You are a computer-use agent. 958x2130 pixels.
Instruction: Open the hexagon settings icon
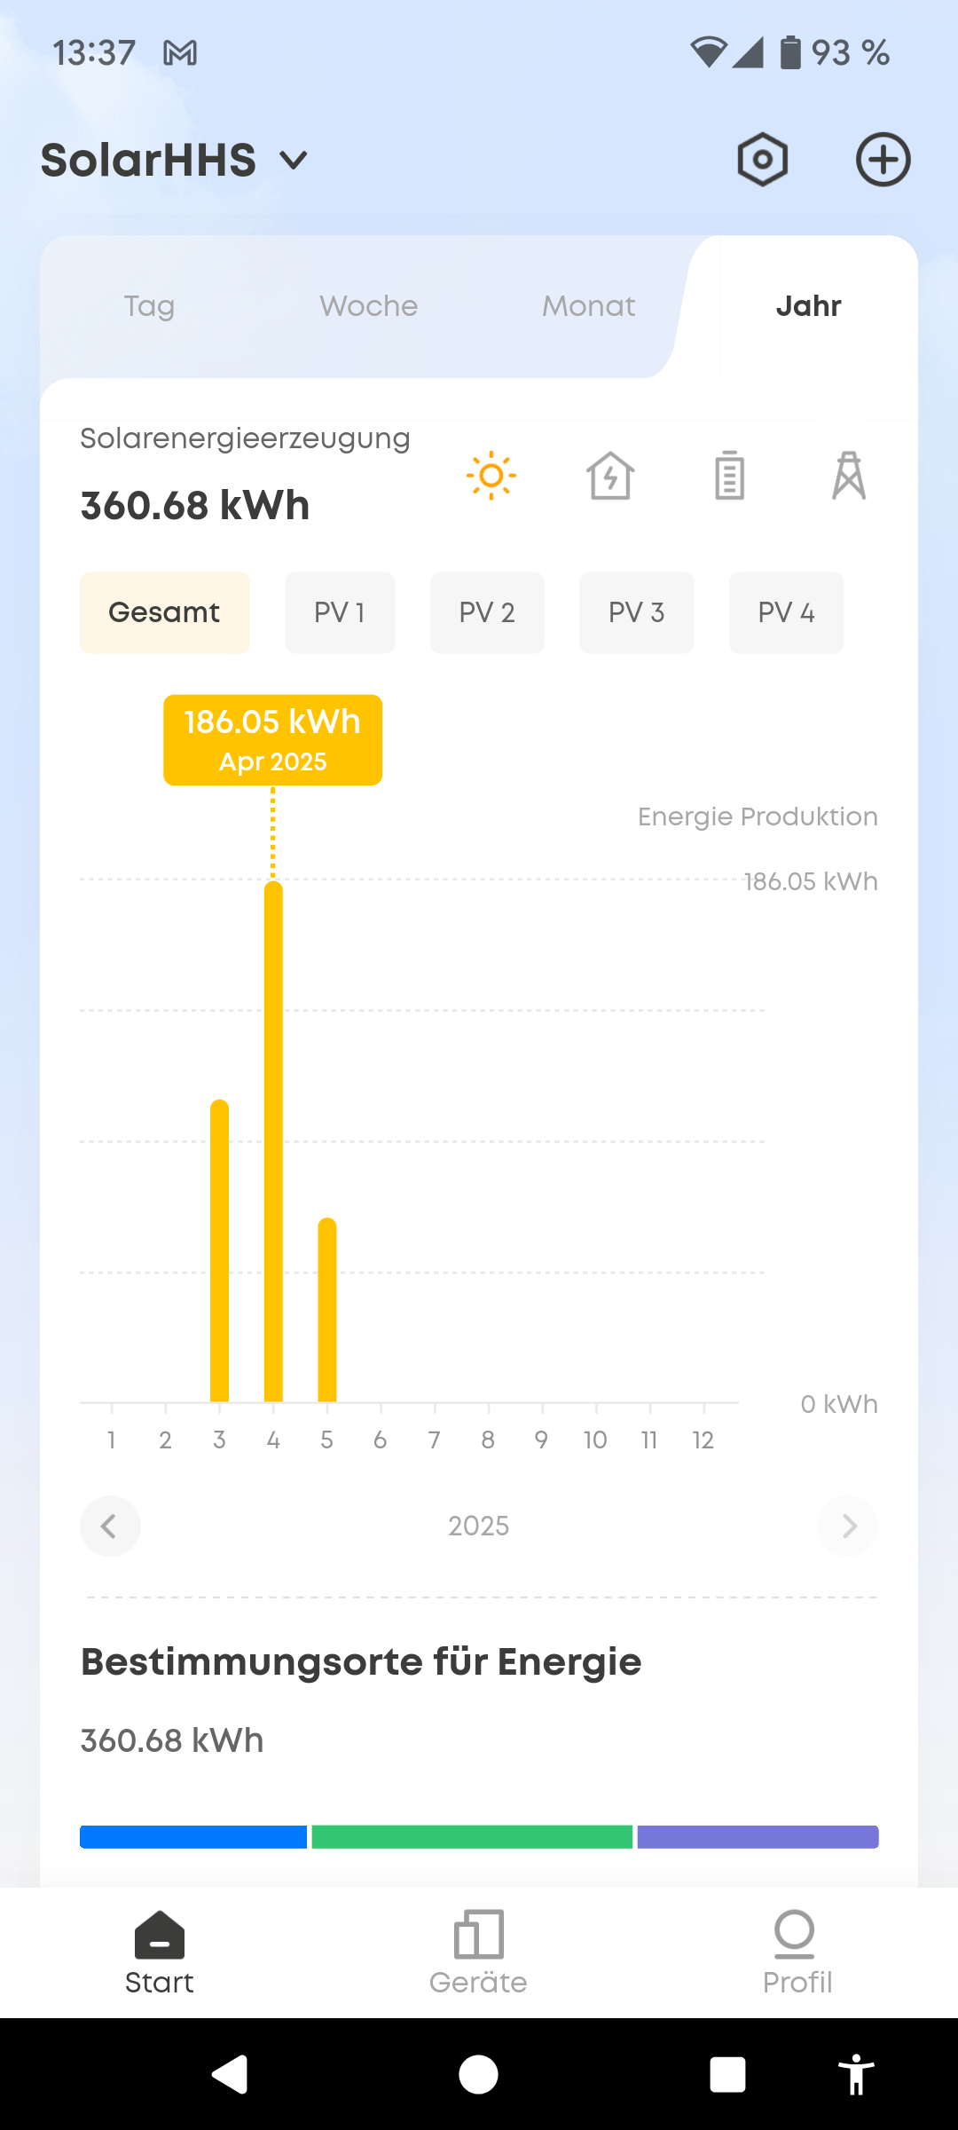763,161
